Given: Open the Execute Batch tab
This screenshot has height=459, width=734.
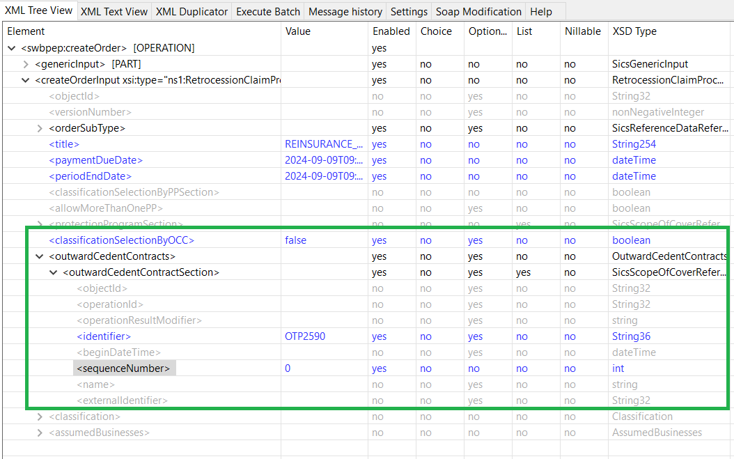Looking at the screenshot, I should (268, 11).
